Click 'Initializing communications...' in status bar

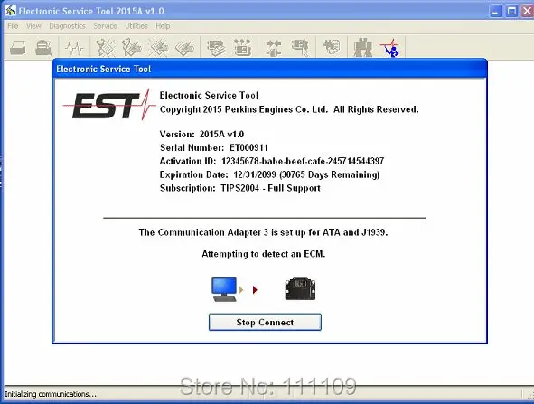51,394
